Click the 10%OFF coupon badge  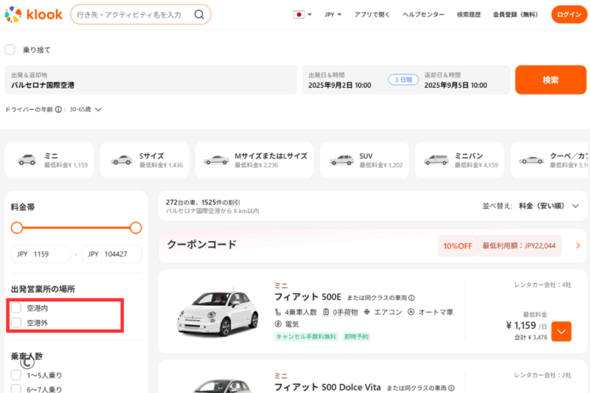457,246
